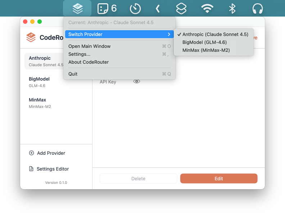The width and height of the screenshot is (285, 213).
Task: Quit CodeRouter from the menu
Action: point(73,74)
